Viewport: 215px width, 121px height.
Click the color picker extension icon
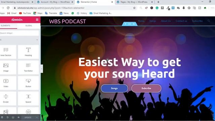(x=168, y=8)
